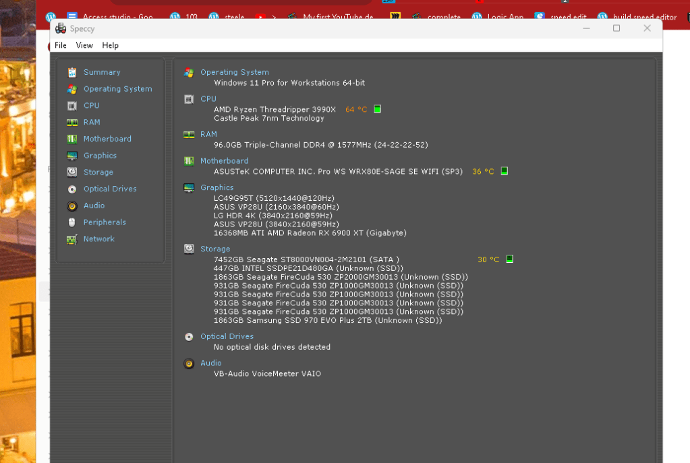Open Motherboard sidebar section
The height and width of the screenshot is (463, 690).
107,139
